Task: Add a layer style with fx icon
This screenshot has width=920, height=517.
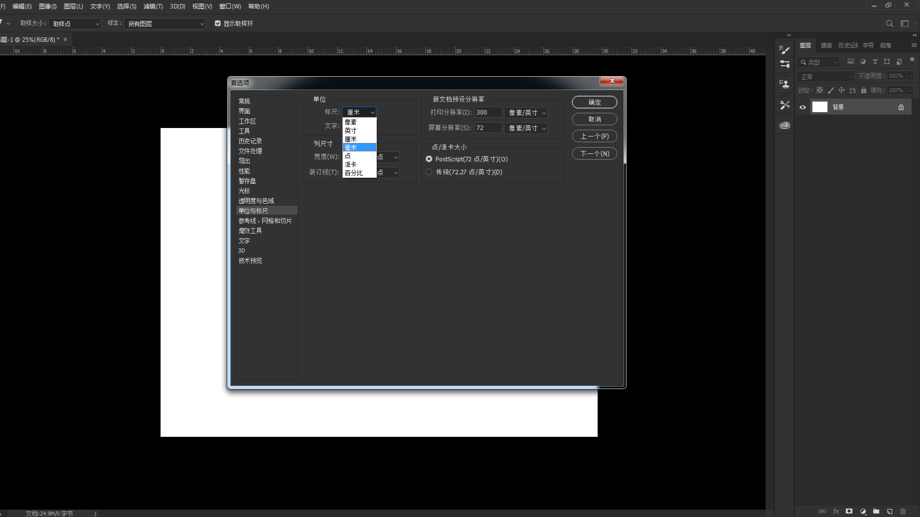Action: click(836, 511)
